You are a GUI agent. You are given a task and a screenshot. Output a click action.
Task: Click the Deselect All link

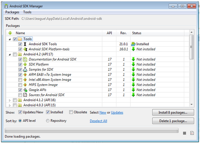98,121
